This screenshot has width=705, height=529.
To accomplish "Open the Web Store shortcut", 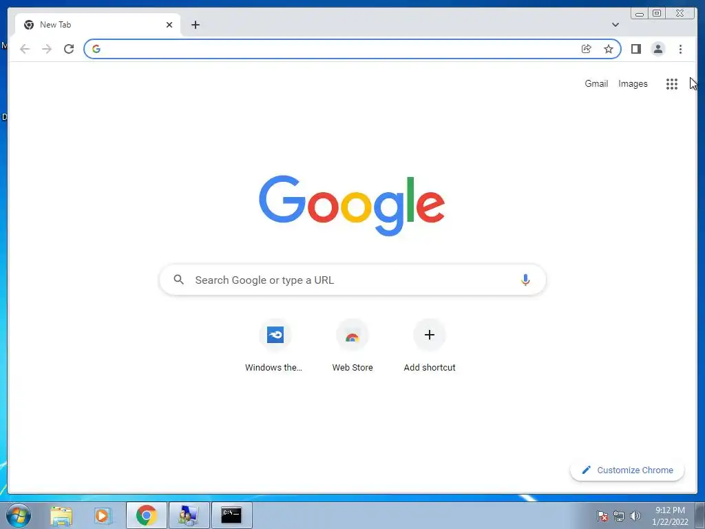I will pyautogui.click(x=352, y=346).
